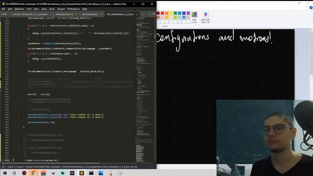Image resolution: width=313 pixels, height=176 pixels.
Task: Open Edit colors in Paint
Action: (194, 18)
